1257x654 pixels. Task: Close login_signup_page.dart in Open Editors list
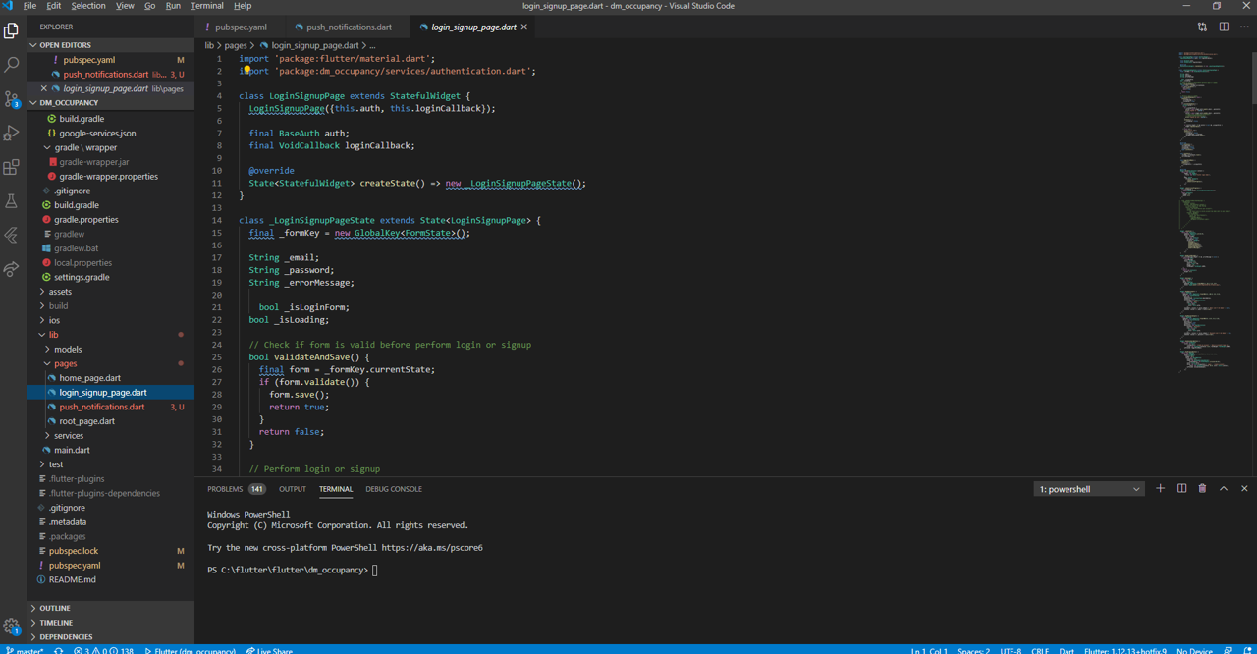point(43,88)
